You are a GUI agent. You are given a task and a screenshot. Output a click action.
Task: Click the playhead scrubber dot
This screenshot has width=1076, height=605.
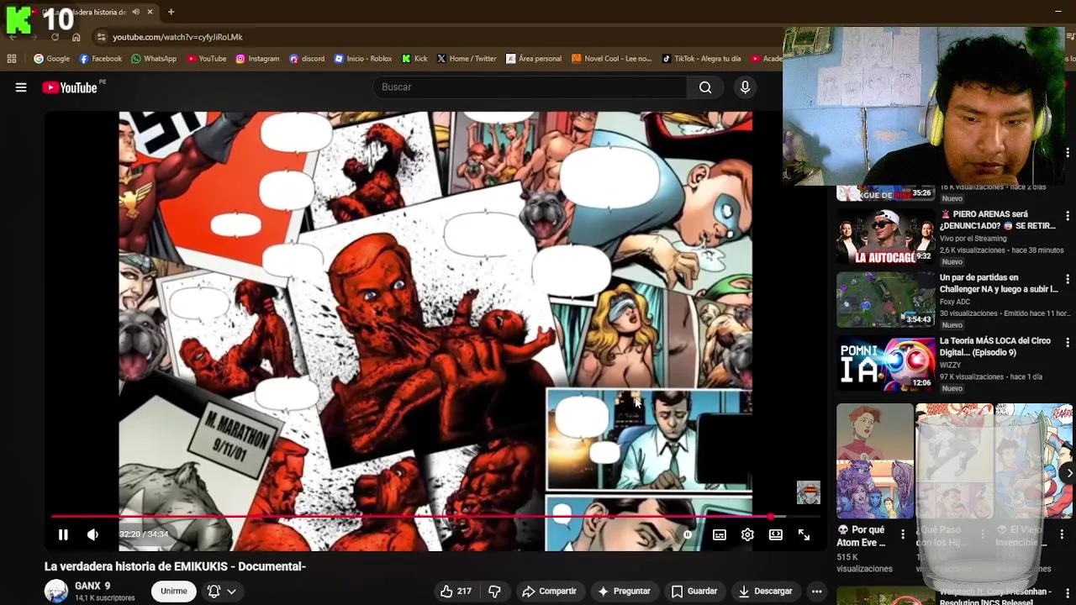click(x=772, y=516)
